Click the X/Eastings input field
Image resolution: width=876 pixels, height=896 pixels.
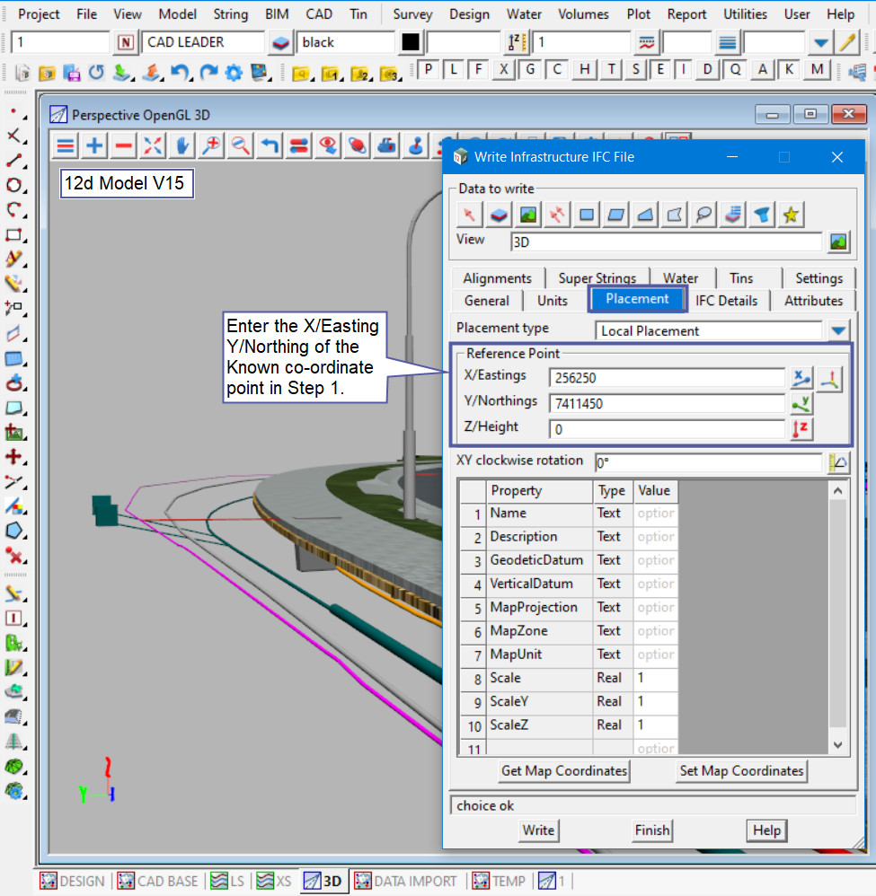click(x=668, y=379)
